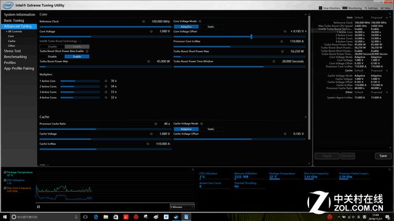Set Cache Voltage Mode to Adaptive
Screen dimensions: 394x221
(186, 129)
